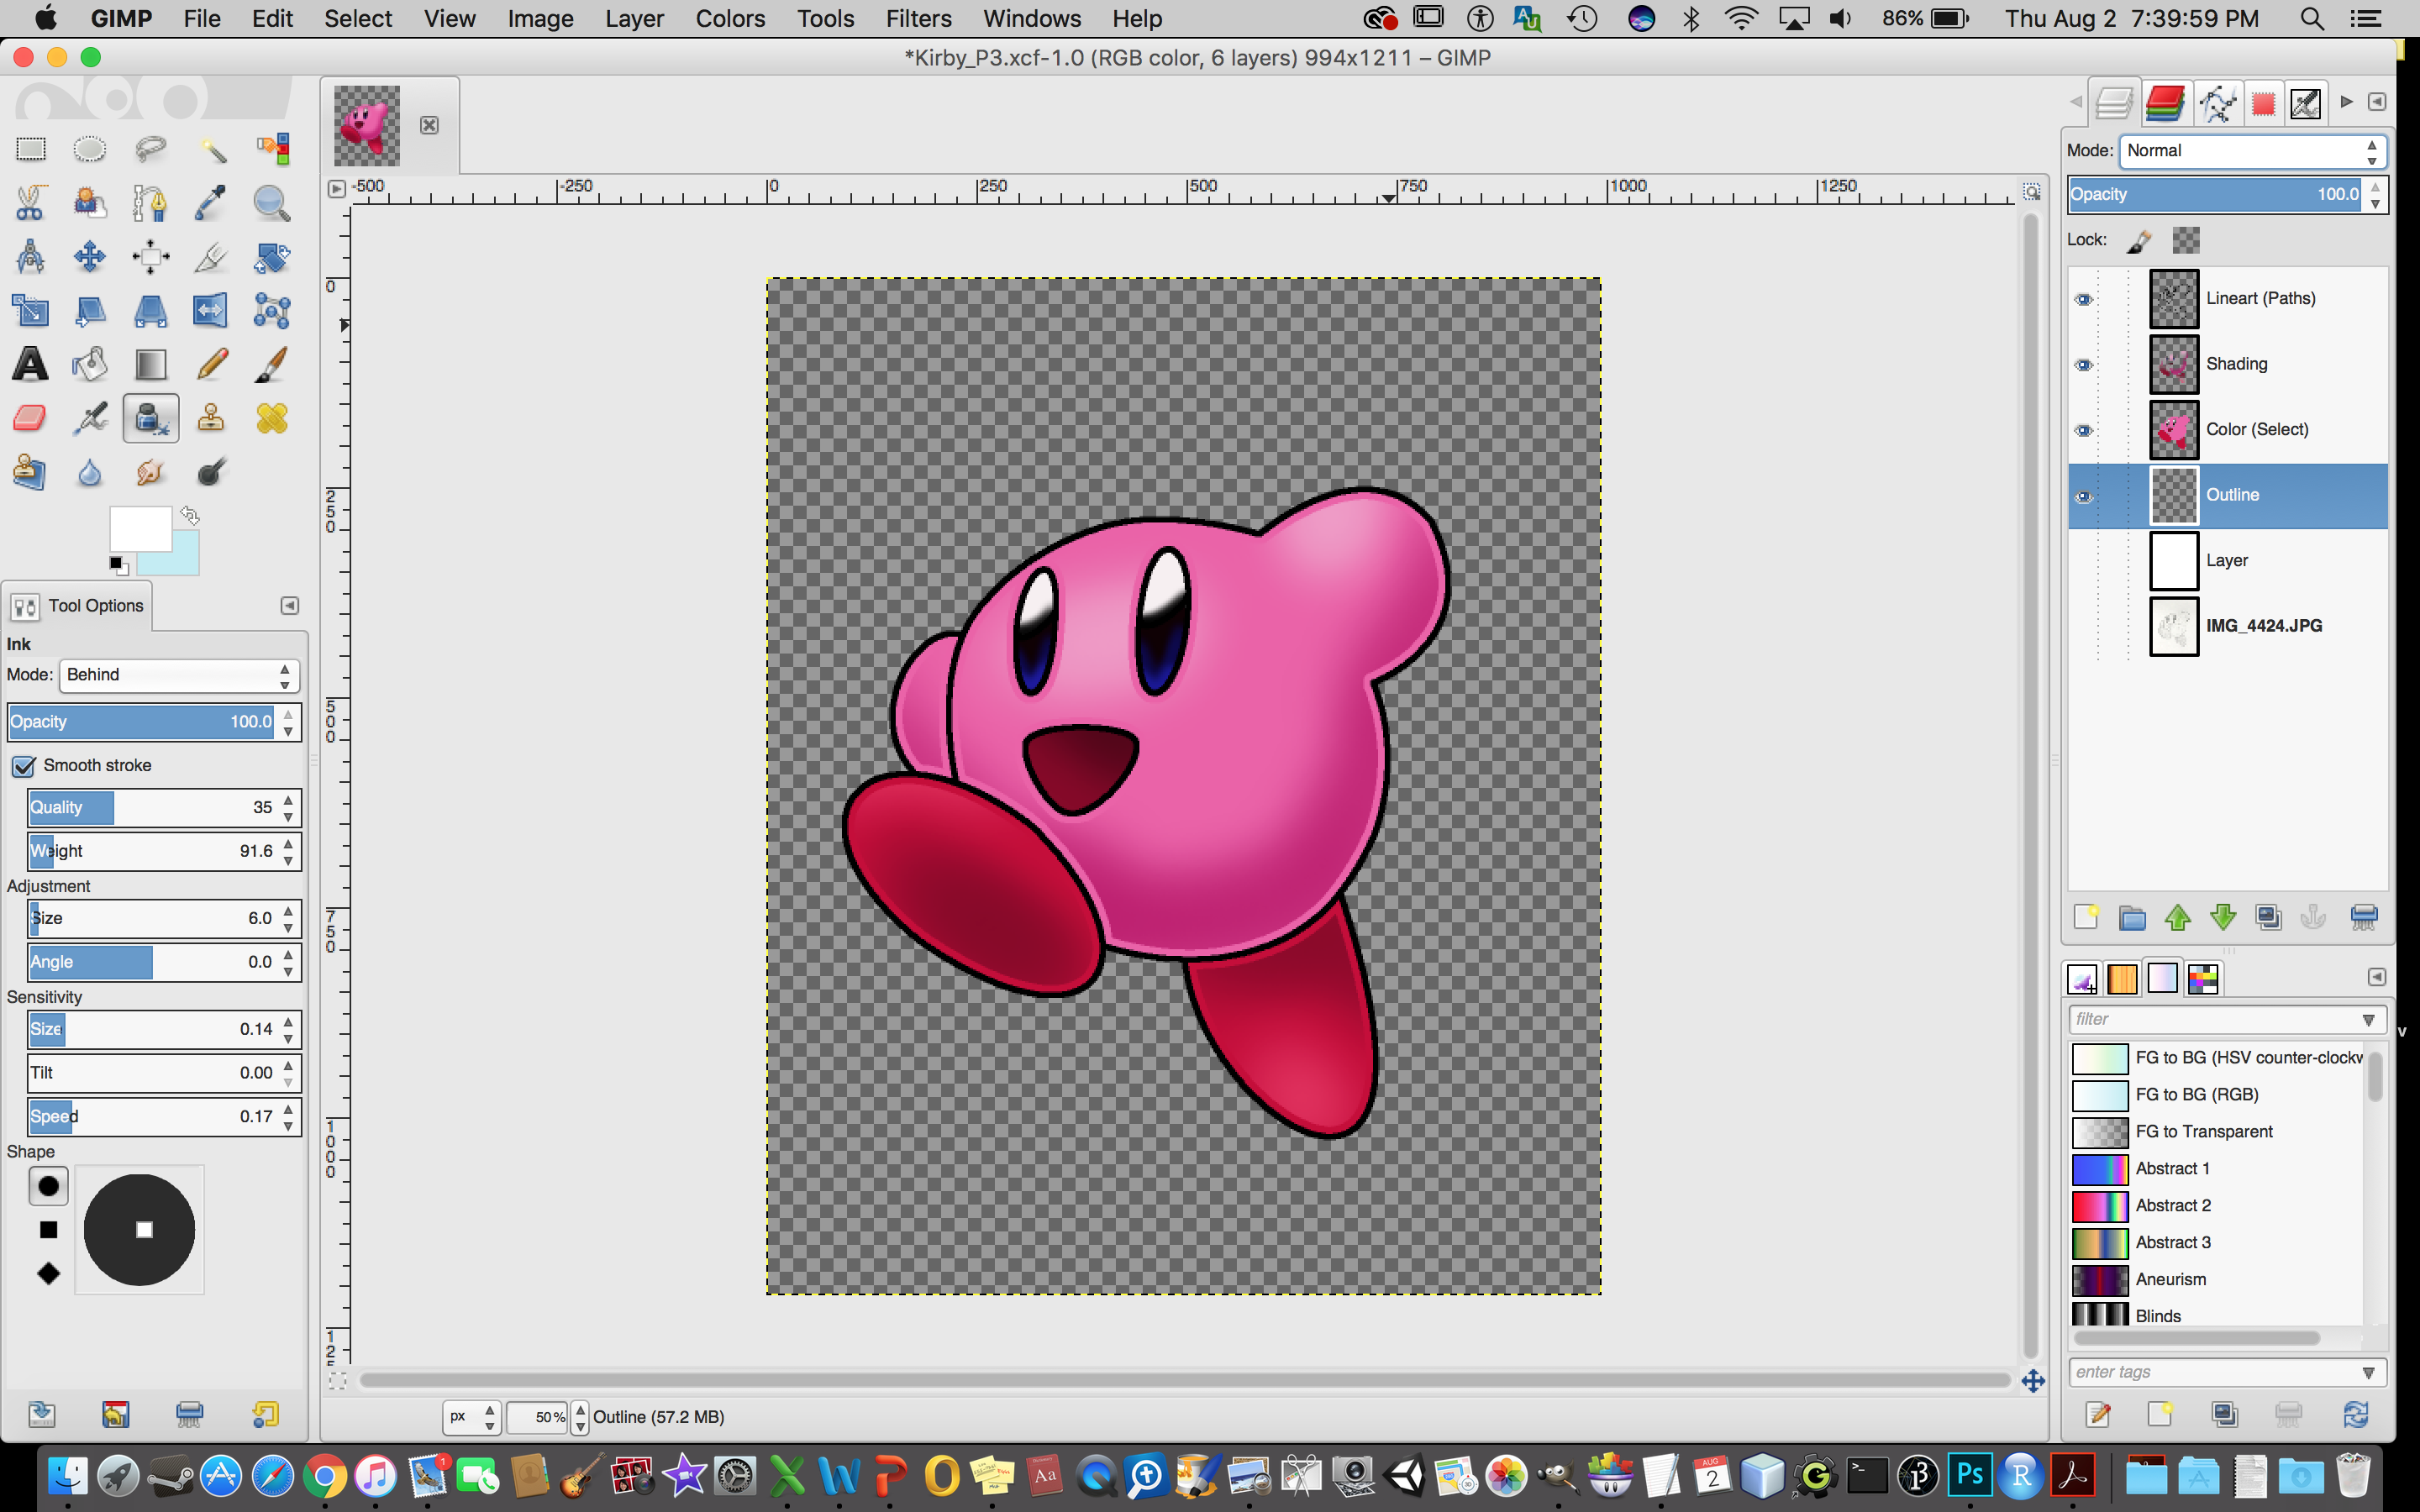
Task: Select the Eraser tool
Action: (x=30, y=418)
